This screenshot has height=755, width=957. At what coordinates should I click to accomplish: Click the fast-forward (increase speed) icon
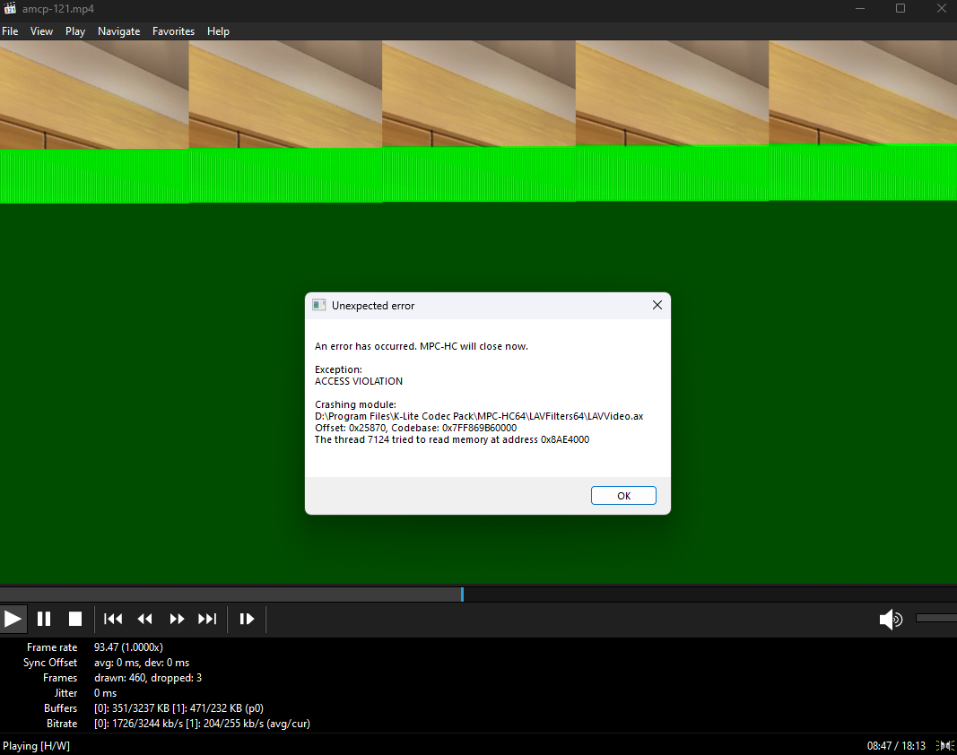177,619
